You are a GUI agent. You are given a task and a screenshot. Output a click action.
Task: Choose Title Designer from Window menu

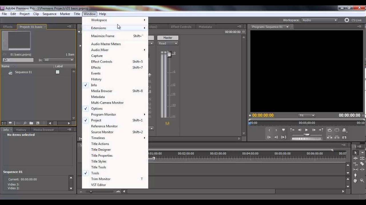(x=115, y=149)
